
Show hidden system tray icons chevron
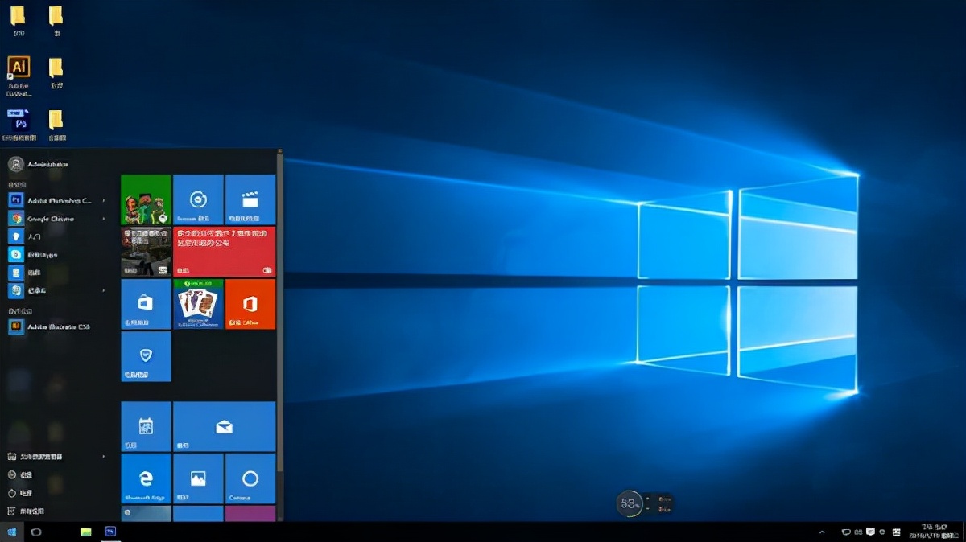coord(822,532)
